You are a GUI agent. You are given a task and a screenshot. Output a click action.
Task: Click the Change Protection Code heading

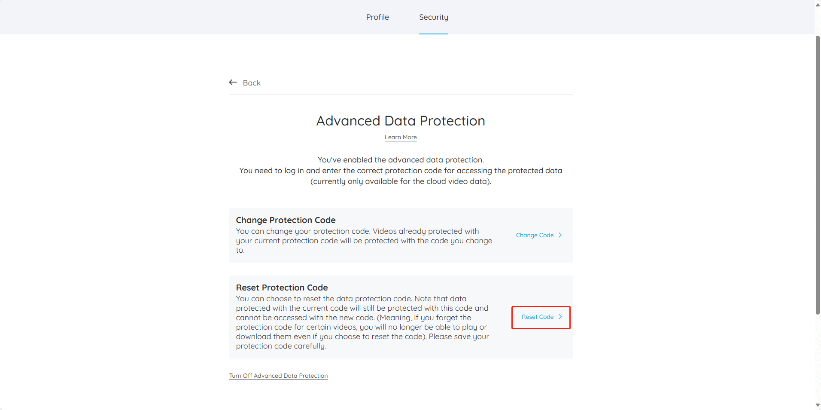click(286, 220)
